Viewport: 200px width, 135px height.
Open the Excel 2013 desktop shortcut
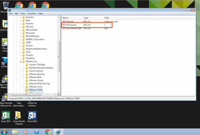click(x=6, y=116)
